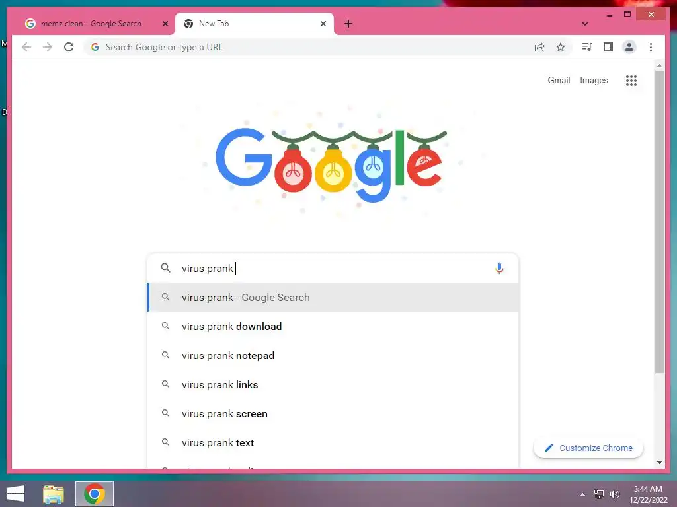Close the New Tab tab
This screenshot has width=677, height=507.
[323, 24]
